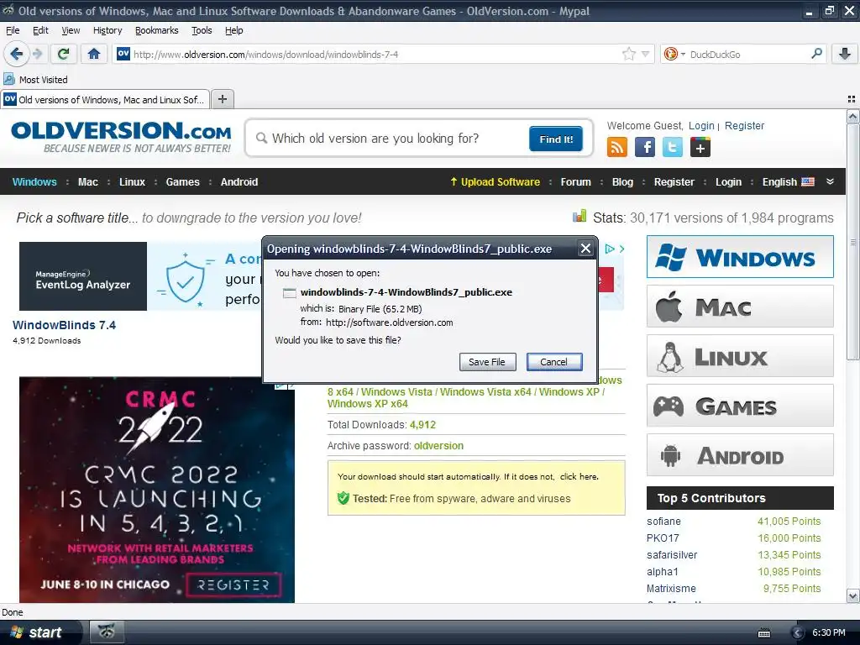Expand the nav bar double-chevron arrow
860x645 pixels.
point(830,181)
